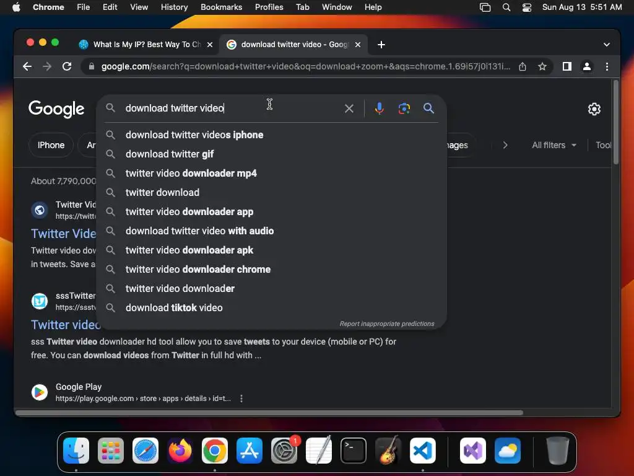
Task: Click three-dot options for Google Play result
Action: click(x=241, y=399)
